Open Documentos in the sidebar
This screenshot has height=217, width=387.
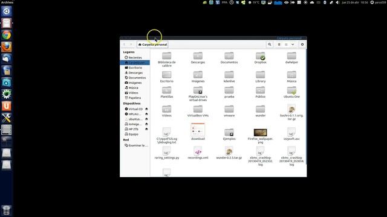tap(135, 78)
